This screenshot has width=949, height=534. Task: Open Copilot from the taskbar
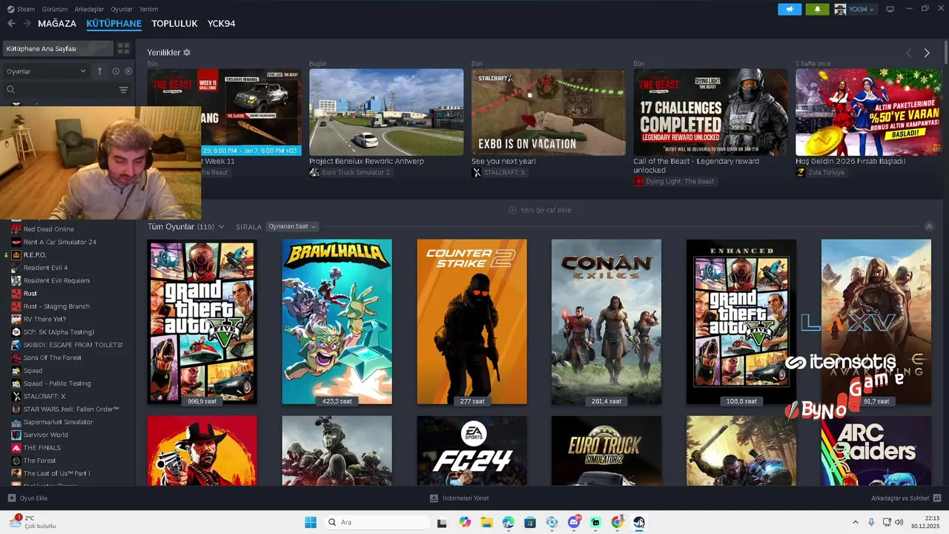[465, 522]
